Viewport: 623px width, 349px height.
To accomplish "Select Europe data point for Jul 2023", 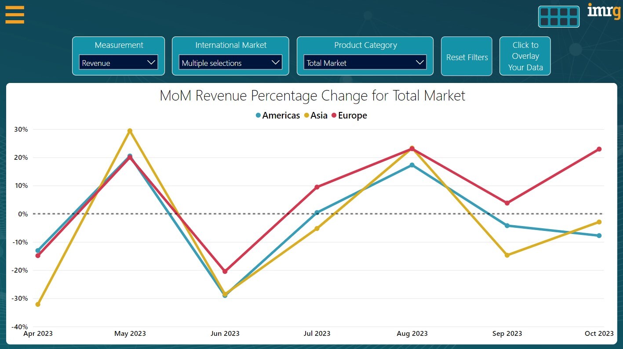I will (317, 187).
